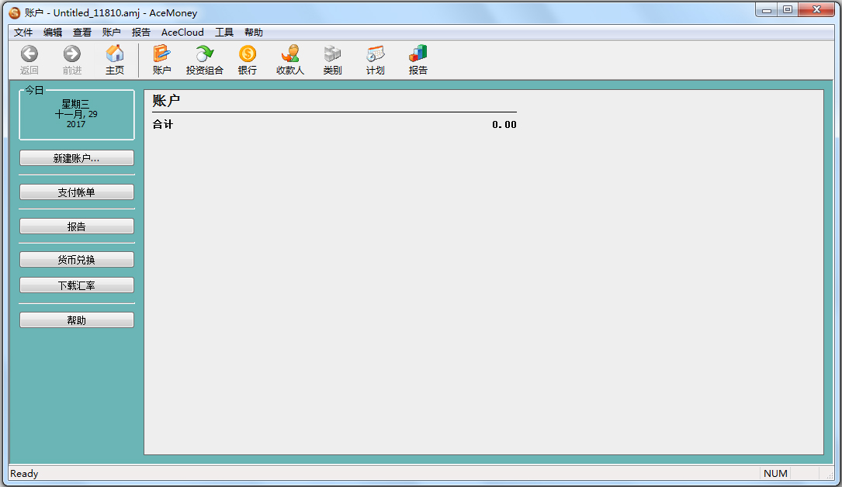Open Reports (报告) chart toolbar icon
The width and height of the screenshot is (842, 487).
pos(418,54)
